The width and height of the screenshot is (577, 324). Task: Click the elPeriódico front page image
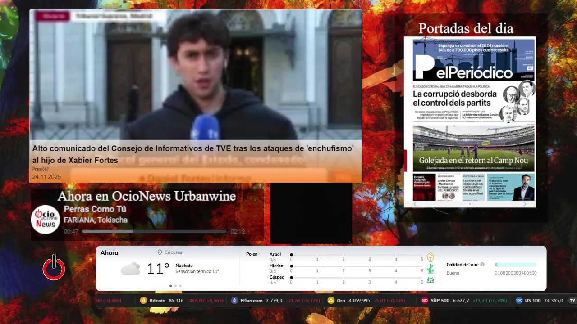[470, 118]
